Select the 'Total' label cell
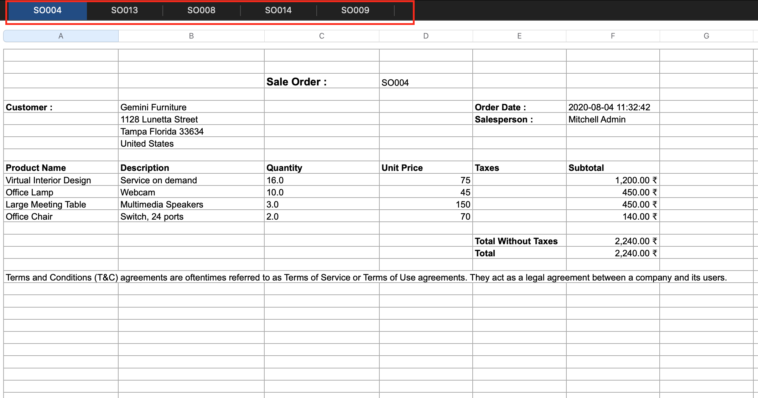The image size is (758, 398). click(x=519, y=253)
